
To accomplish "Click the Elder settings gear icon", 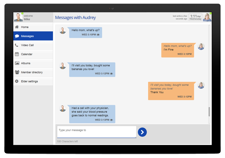I will pos(17,81).
